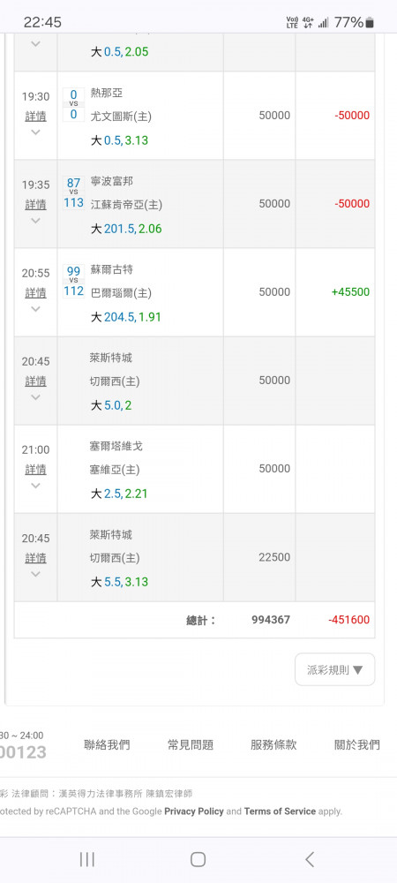This screenshot has height=883, width=397.
Task: Open 關於我們 footer item
Action: click(357, 745)
